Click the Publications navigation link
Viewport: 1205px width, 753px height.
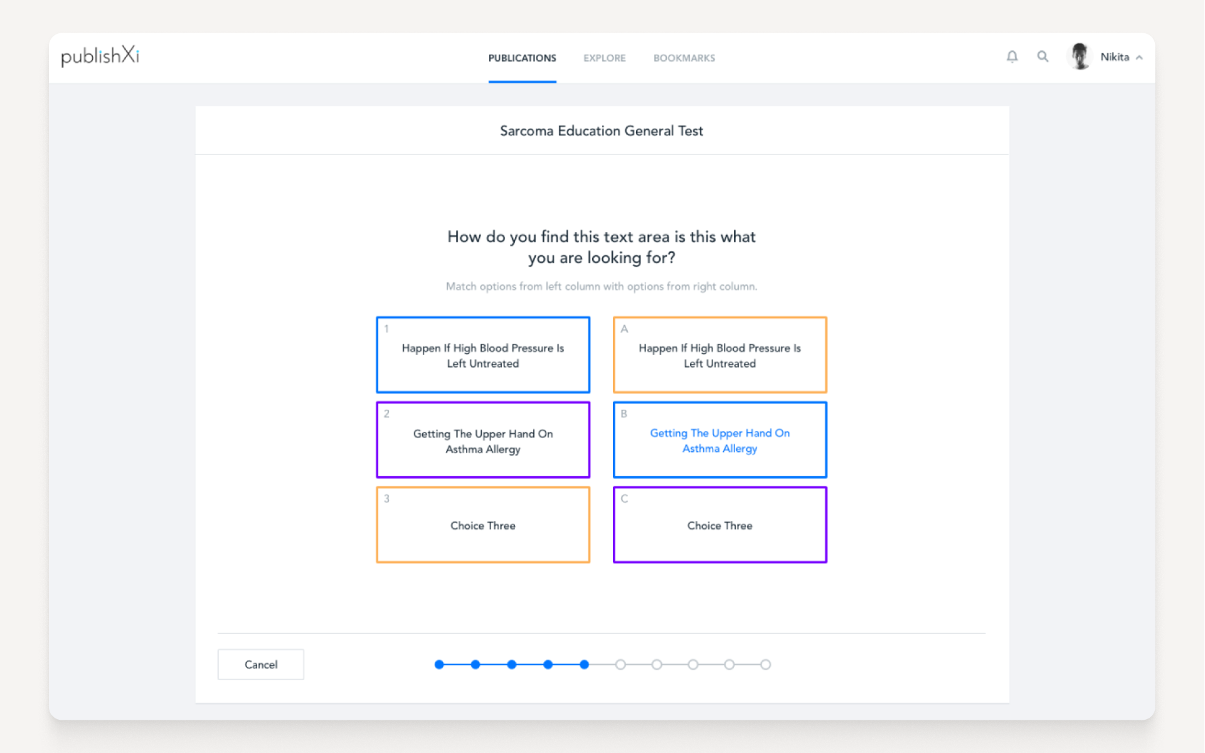(x=522, y=58)
